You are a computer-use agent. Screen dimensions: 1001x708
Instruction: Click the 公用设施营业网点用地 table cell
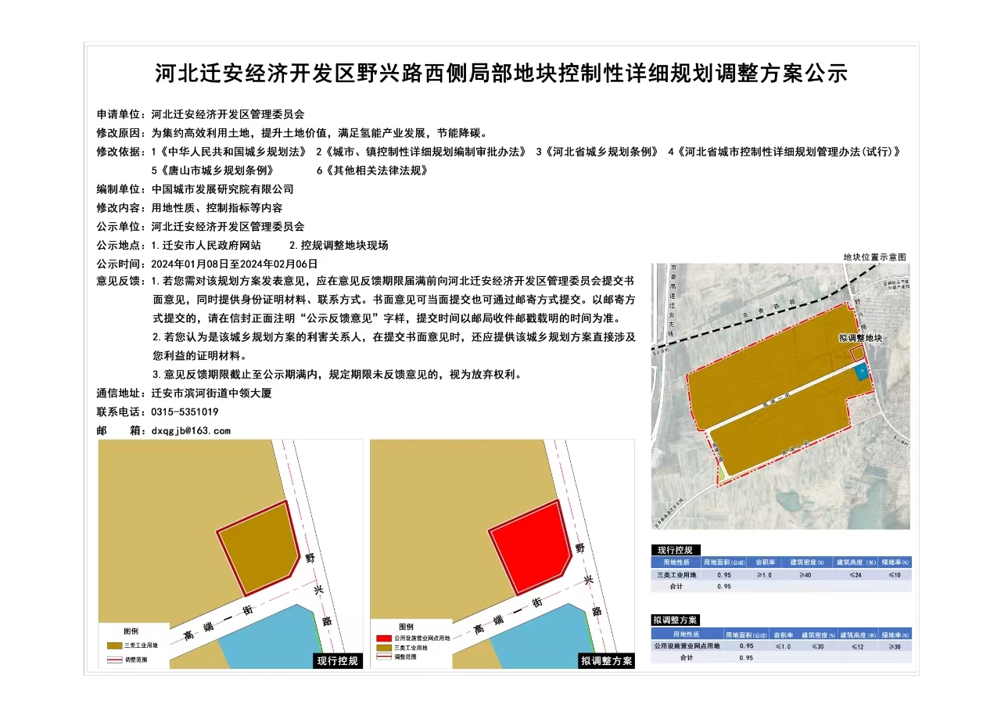(x=687, y=646)
